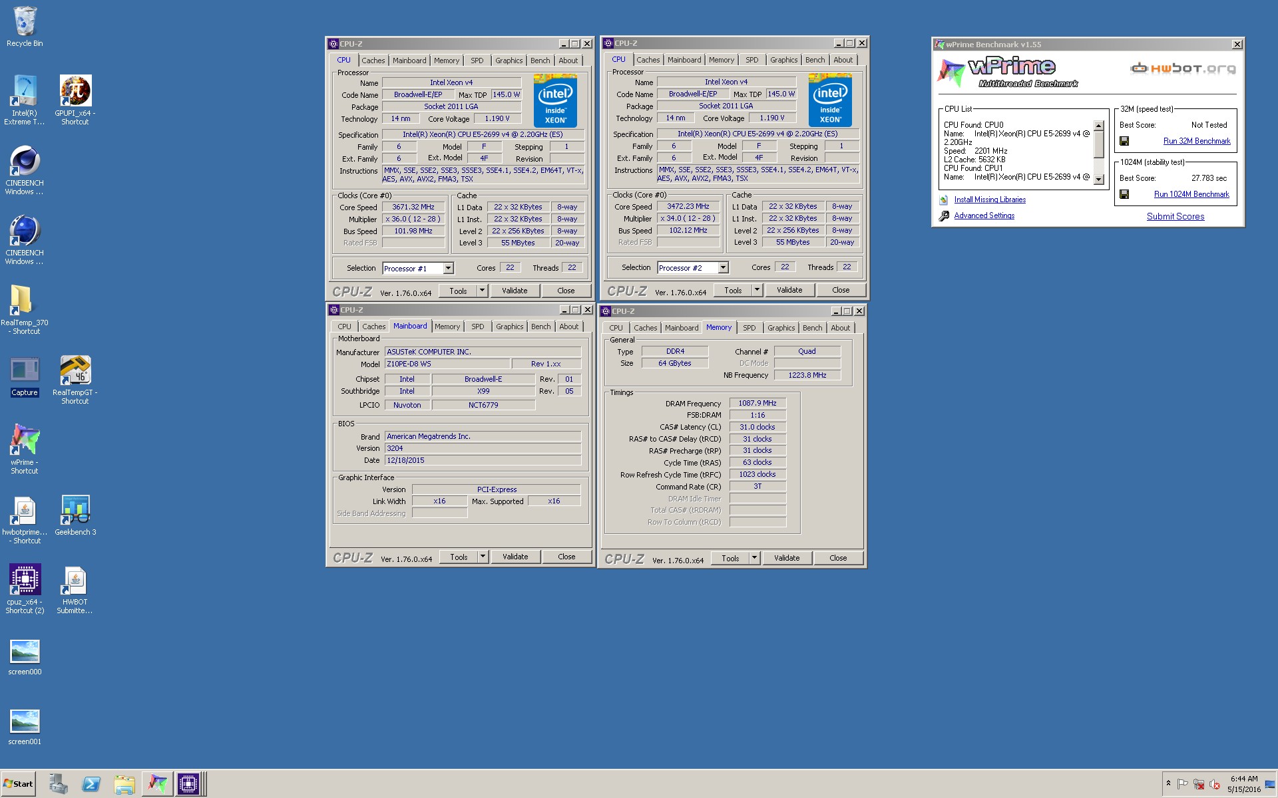Click save icon for 32M score
Screen dimensions: 1278x798
click(x=1124, y=141)
